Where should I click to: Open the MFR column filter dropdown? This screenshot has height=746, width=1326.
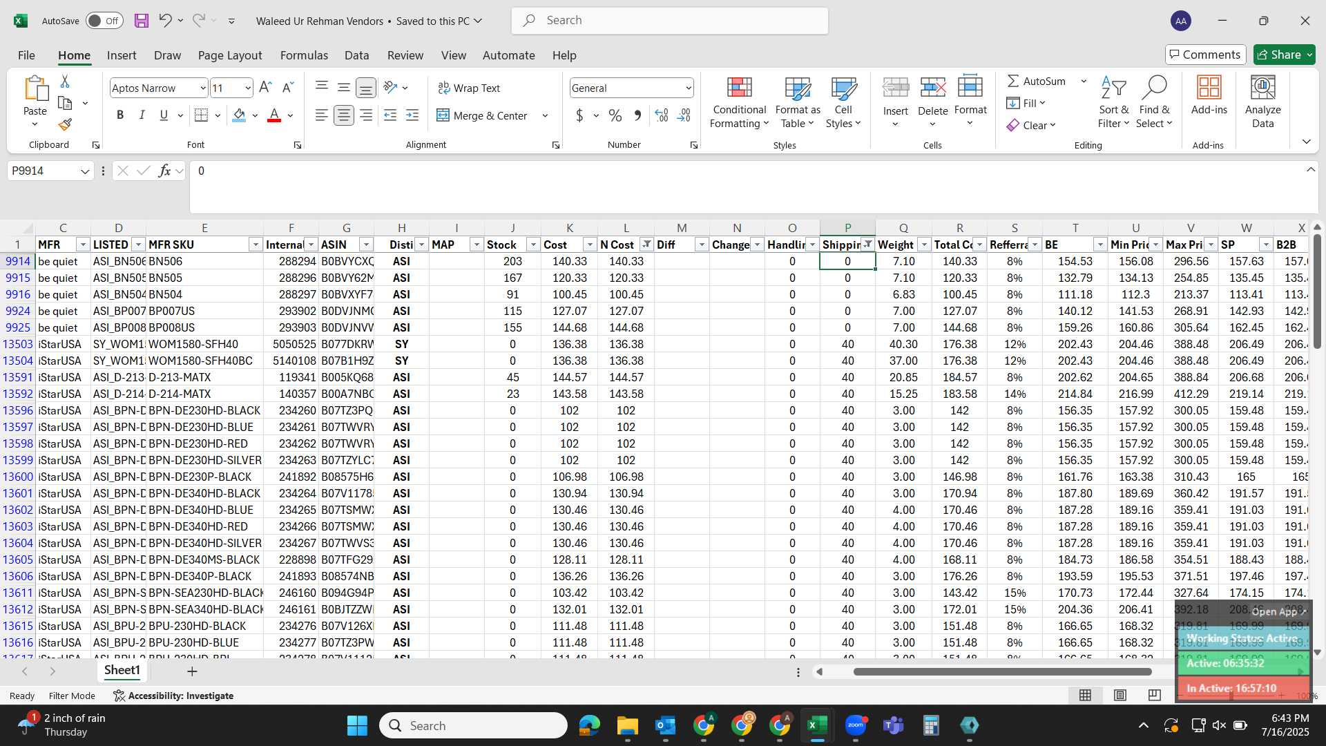tap(83, 245)
